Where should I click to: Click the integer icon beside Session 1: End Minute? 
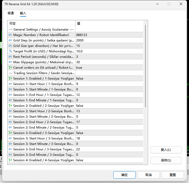click(x=10, y=100)
